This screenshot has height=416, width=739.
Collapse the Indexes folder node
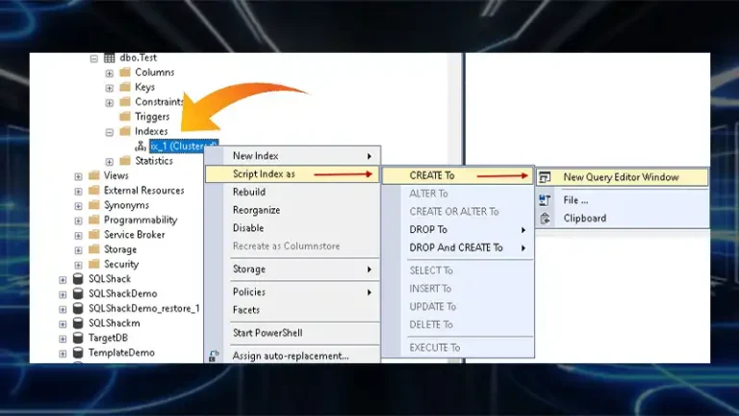coord(110,132)
